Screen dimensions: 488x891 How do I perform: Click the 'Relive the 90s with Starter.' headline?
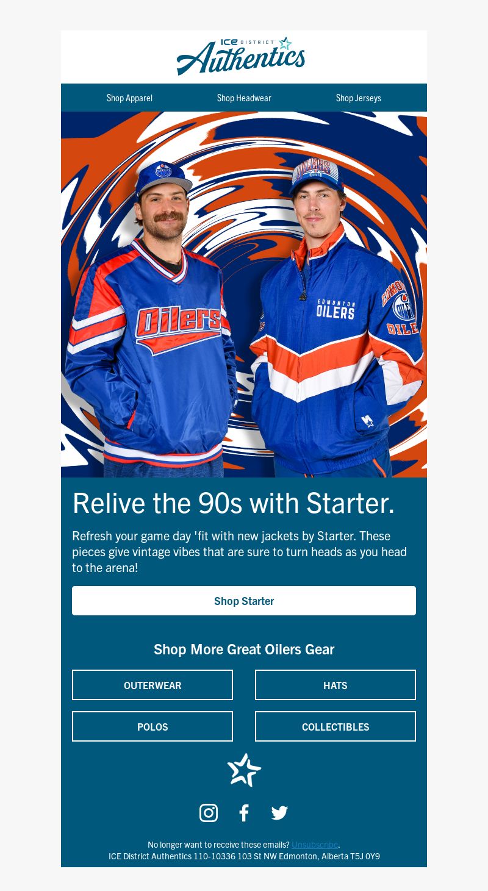click(x=234, y=503)
